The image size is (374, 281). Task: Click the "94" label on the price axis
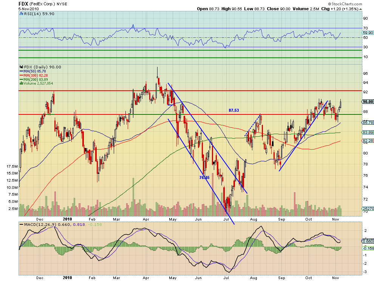pos(365,83)
